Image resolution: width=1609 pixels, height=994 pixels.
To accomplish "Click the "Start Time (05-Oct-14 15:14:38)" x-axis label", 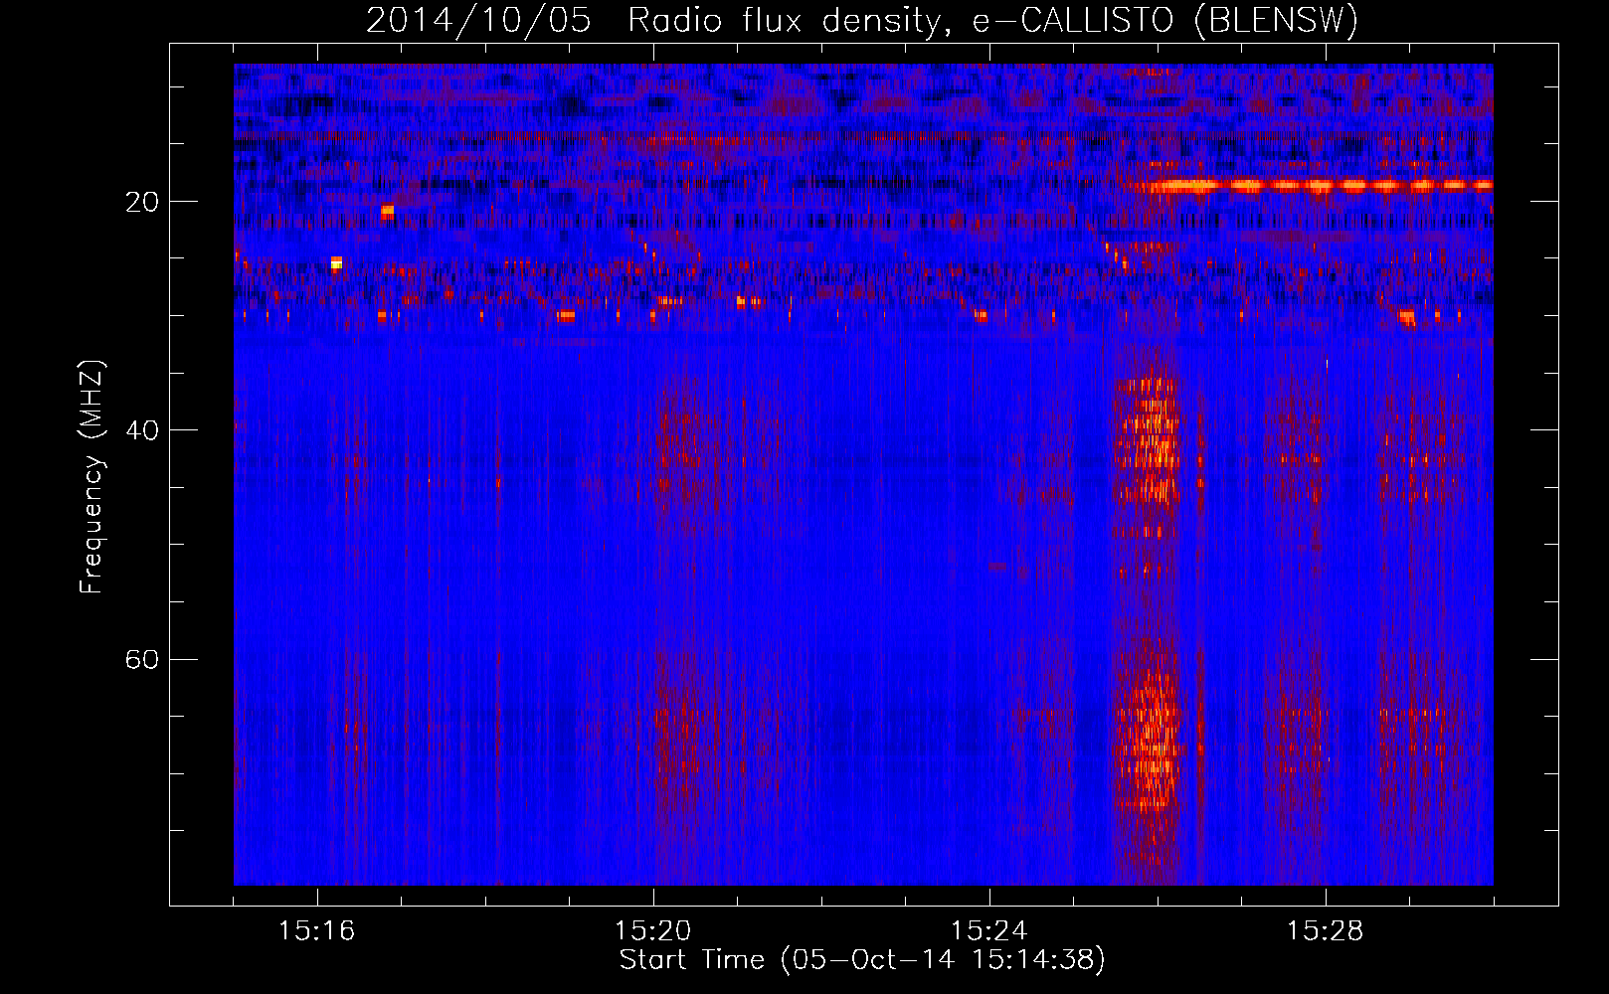I will 861,960.
